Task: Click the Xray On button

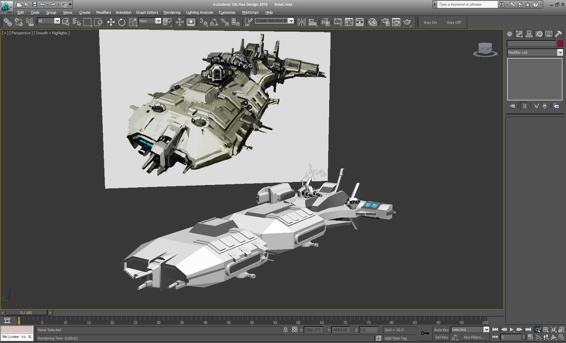Action: [x=430, y=23]
